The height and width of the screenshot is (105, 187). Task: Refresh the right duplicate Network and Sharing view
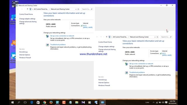point(157,37)
